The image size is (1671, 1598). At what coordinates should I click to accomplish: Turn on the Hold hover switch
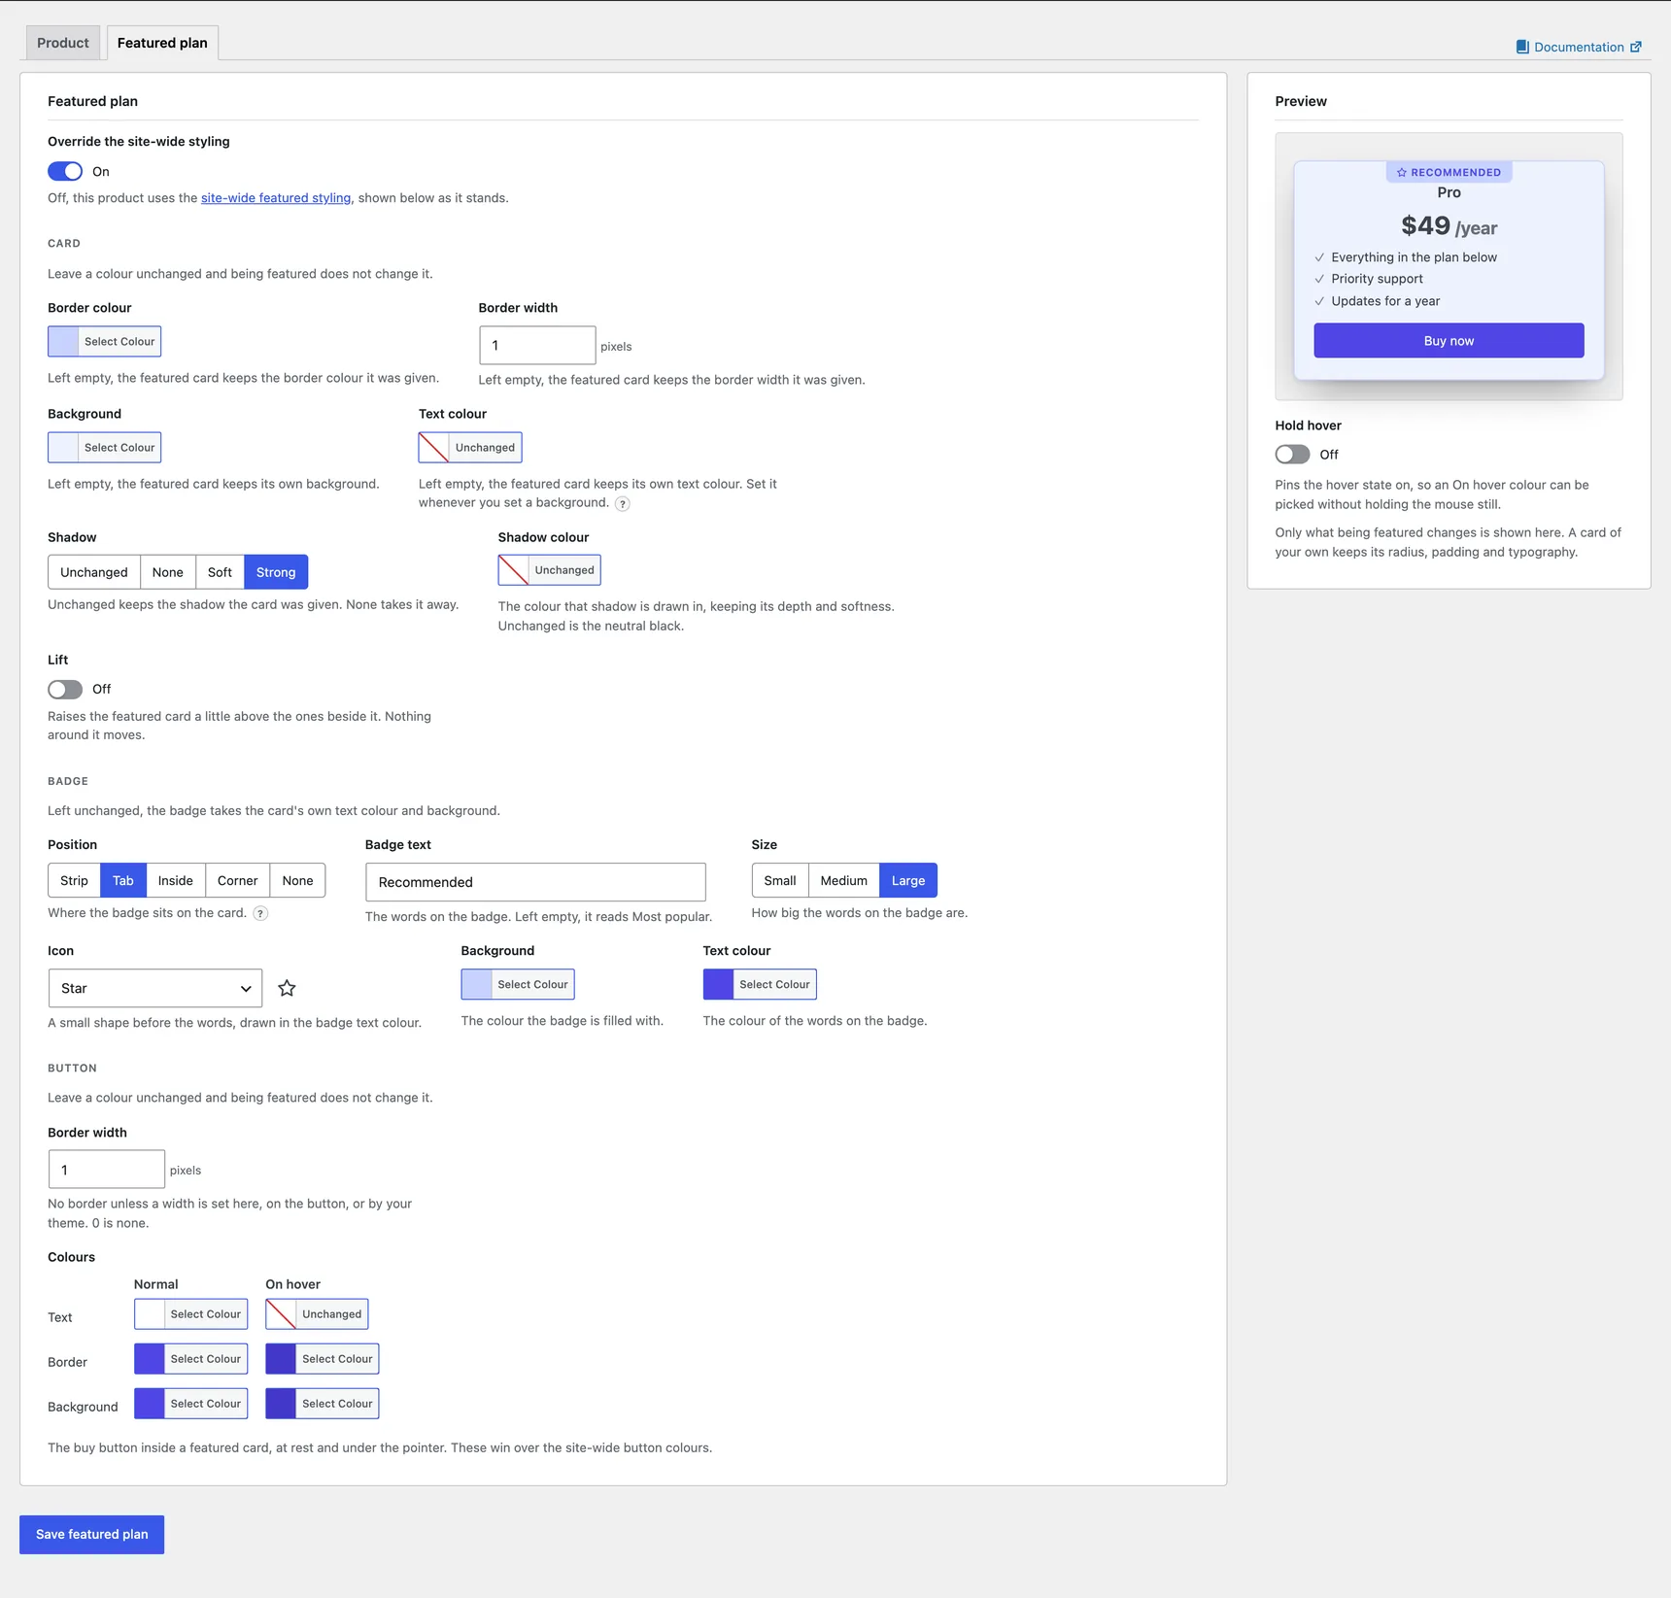pos(1292,455)
